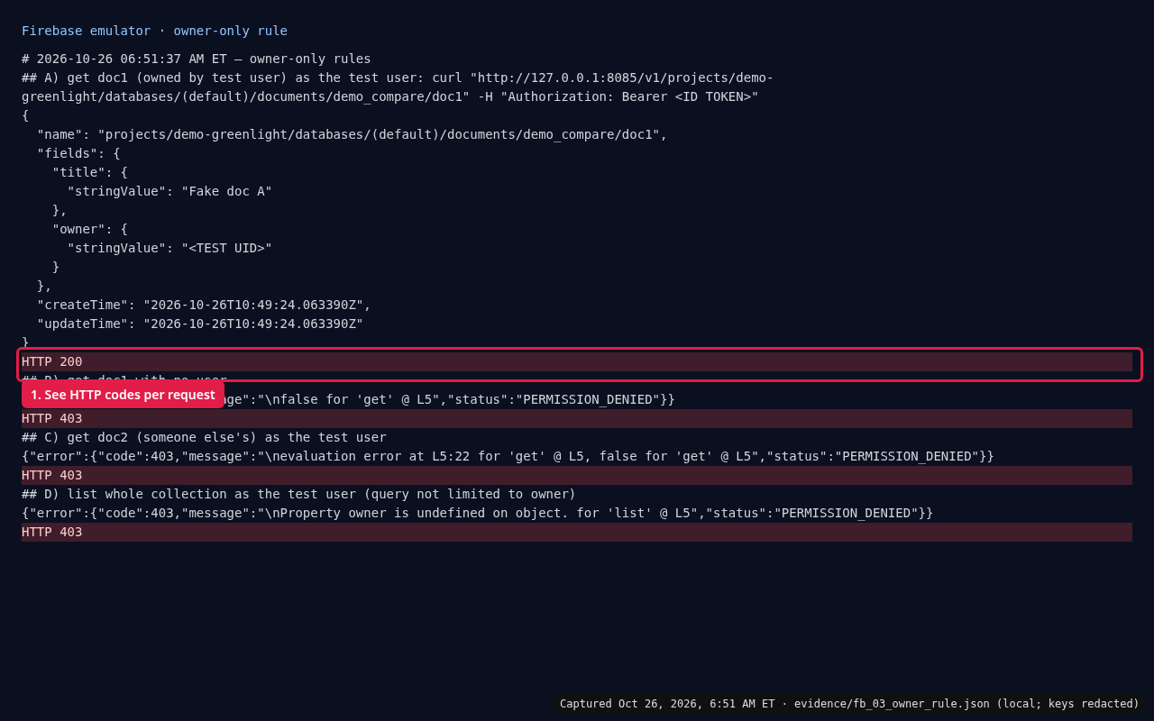The height and width of the screenshot is (721, 1154).
Task: Click the "title": { line
Action: [90, 172]
